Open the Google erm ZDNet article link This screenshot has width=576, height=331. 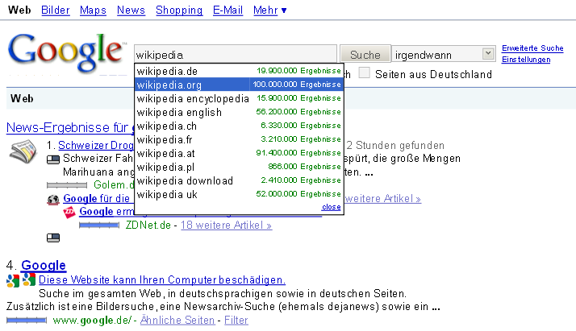click(x=107, y=212)
